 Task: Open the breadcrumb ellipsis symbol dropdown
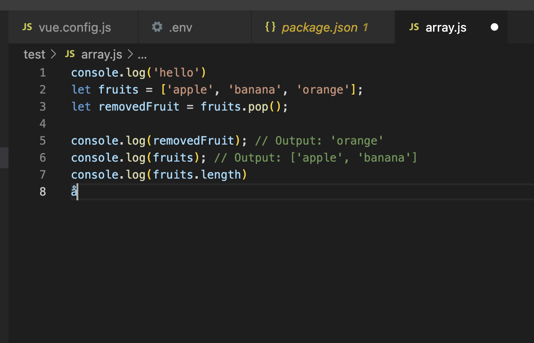pyautogui.click(x=142, y=54)
